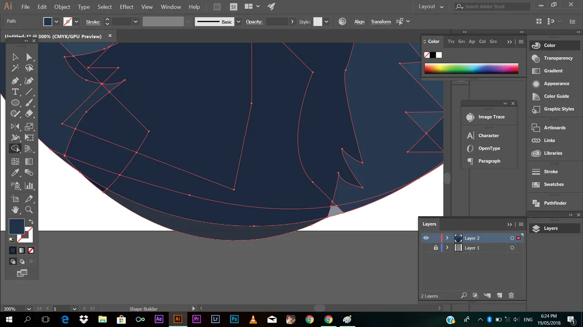Pick the Line Segment tool
583x327 pixels.
click(29, 92)
